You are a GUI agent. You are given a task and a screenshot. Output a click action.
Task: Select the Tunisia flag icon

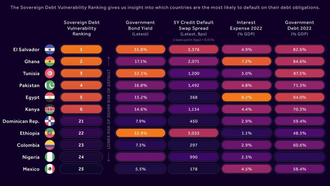pyautogui.click(x=50, y=73)
